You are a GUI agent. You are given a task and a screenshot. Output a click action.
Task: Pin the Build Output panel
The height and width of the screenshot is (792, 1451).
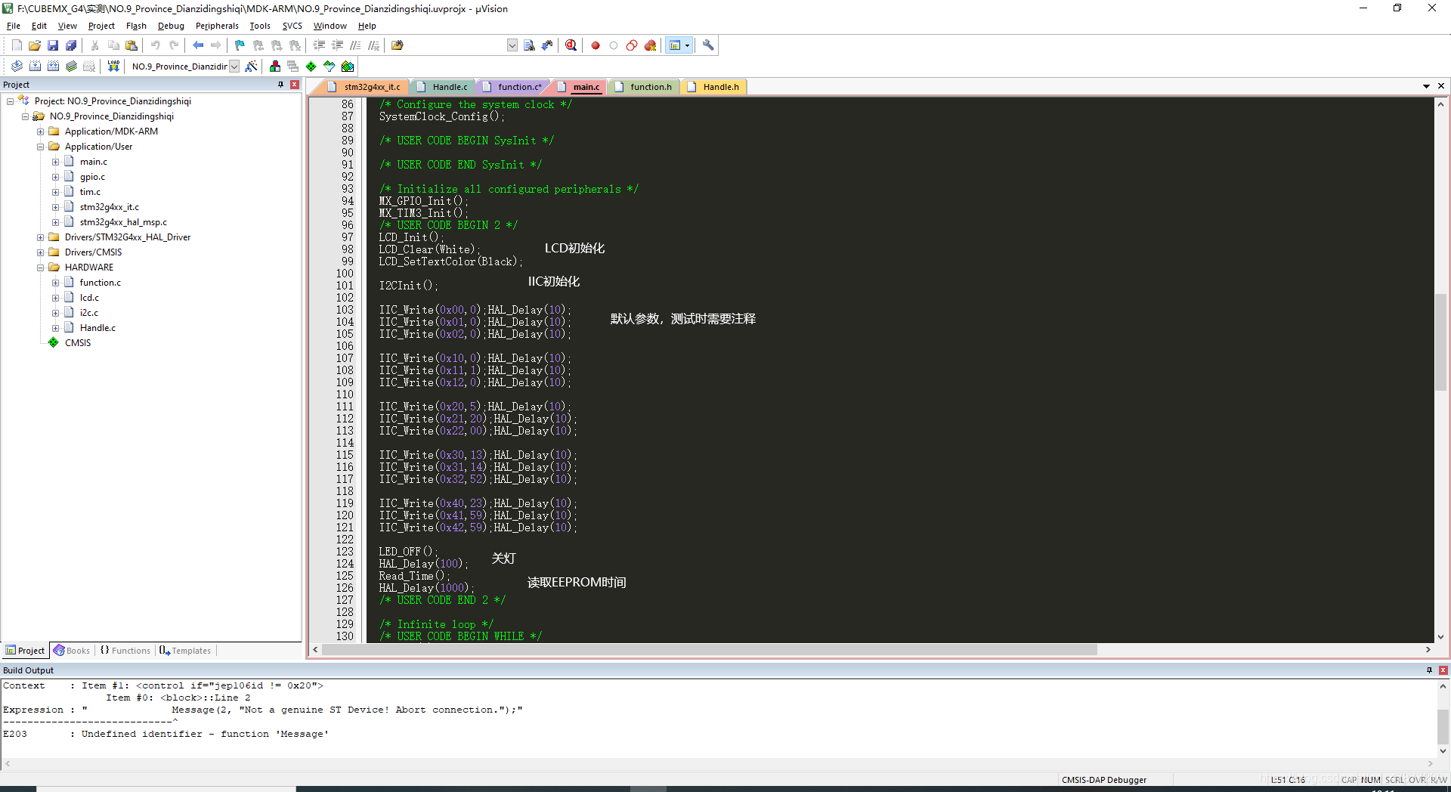click(x=1429, y=670)
